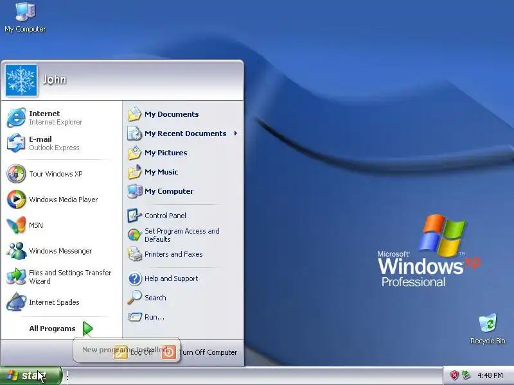Click the Windows Messenger label
Screen dimensions: 514x385
click(60, 251)
